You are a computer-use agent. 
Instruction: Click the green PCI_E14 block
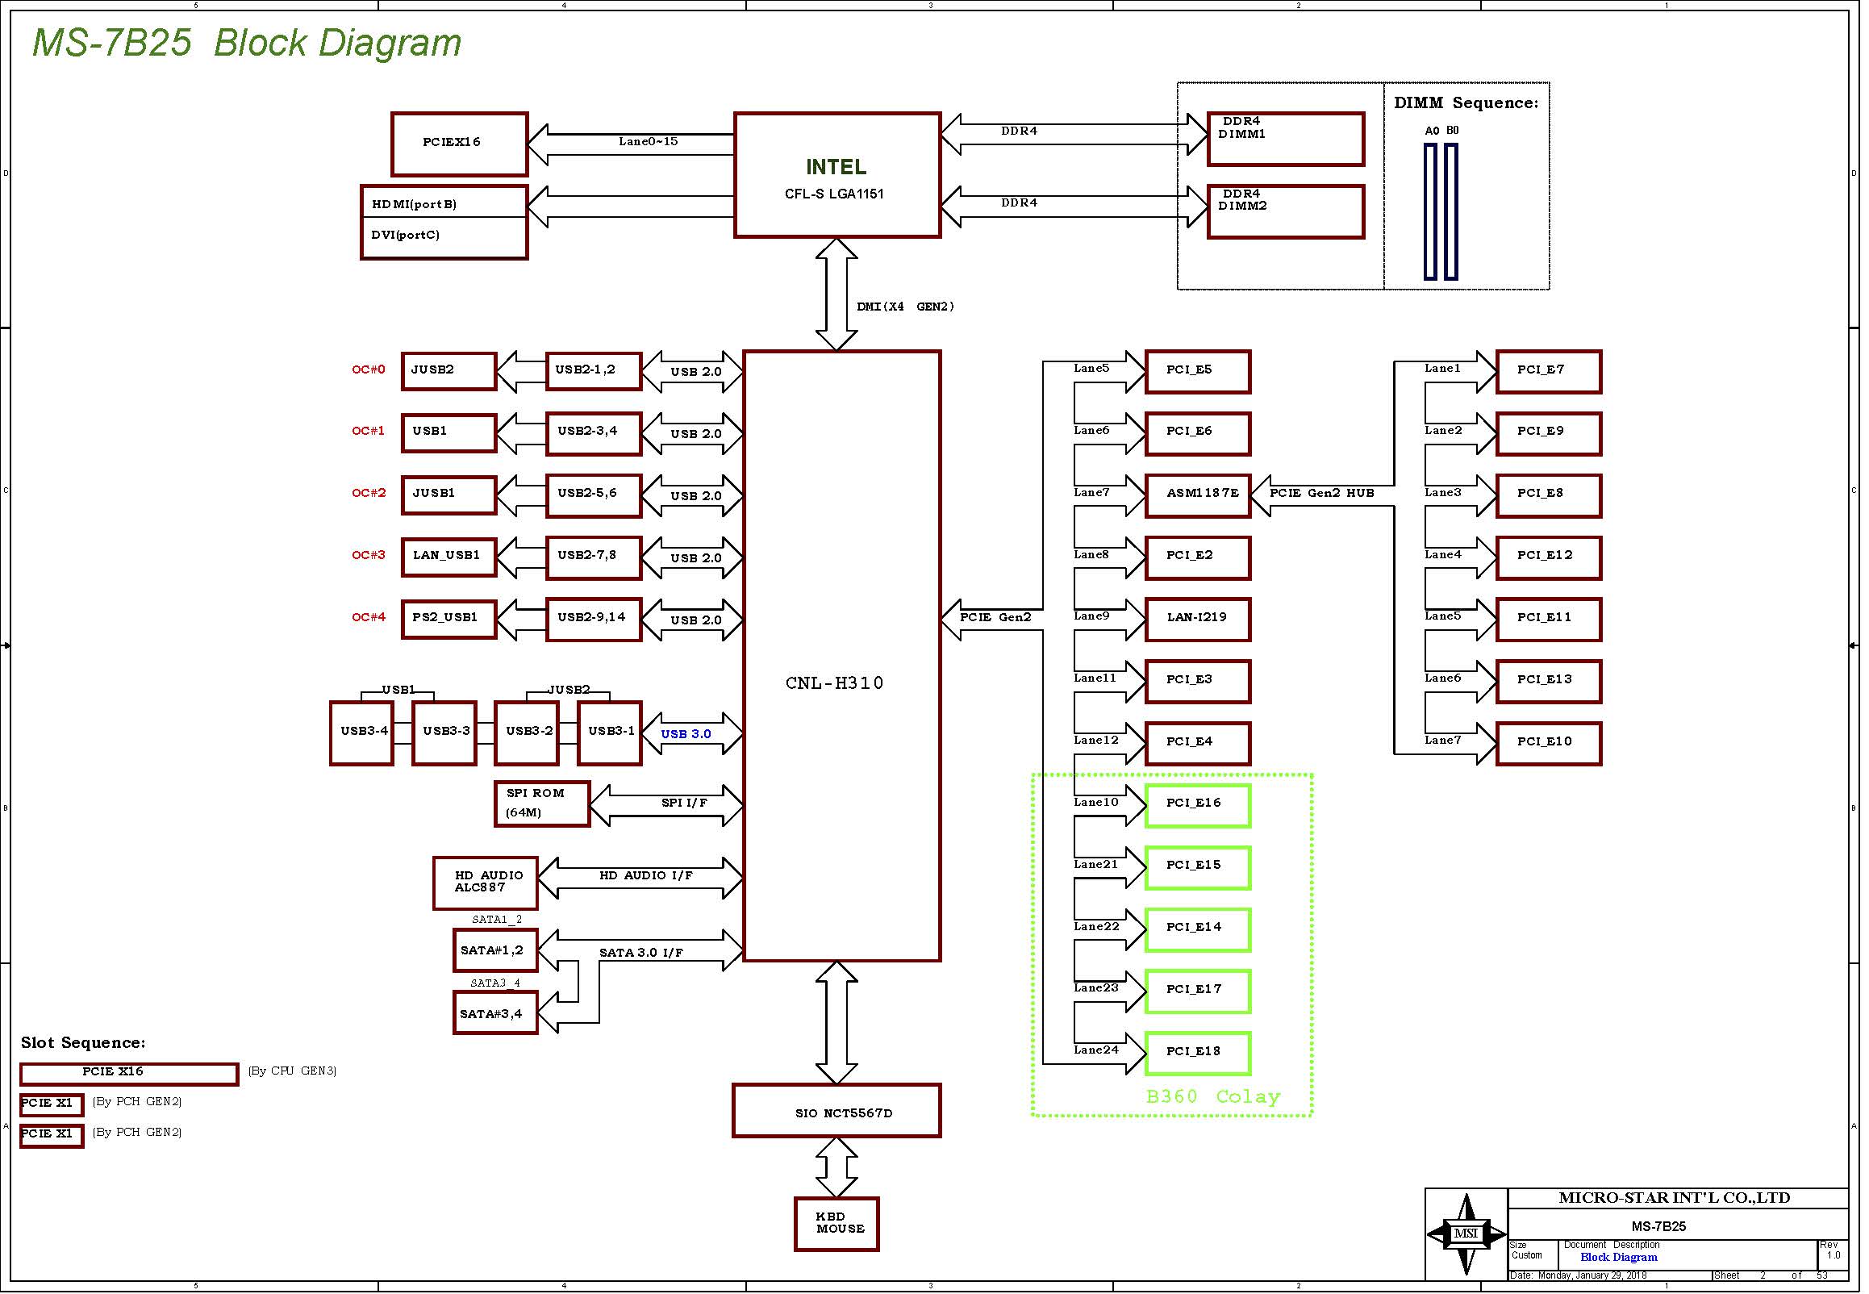click(x=1198, y=929)
